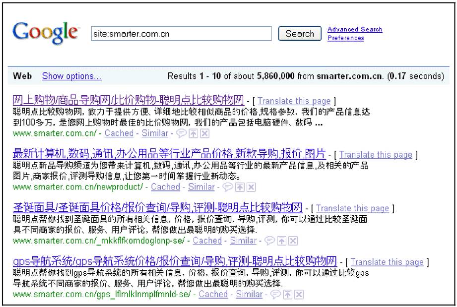
Task: Comment on the 圣诞面具 result
Action: [x=269, y=241]
